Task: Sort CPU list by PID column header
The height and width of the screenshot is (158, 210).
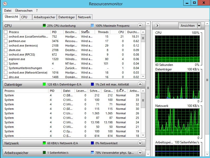Action: [x=57, y=32]
